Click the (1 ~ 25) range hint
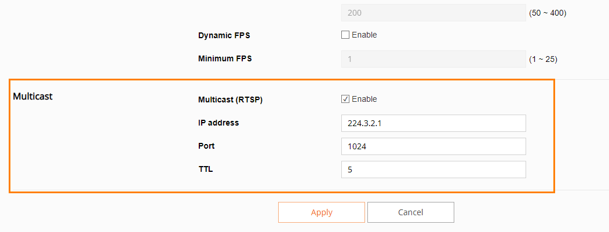Image resolution: width=609 pixels, height=232 pixels. pyautogui.click(x=544, y=60)
